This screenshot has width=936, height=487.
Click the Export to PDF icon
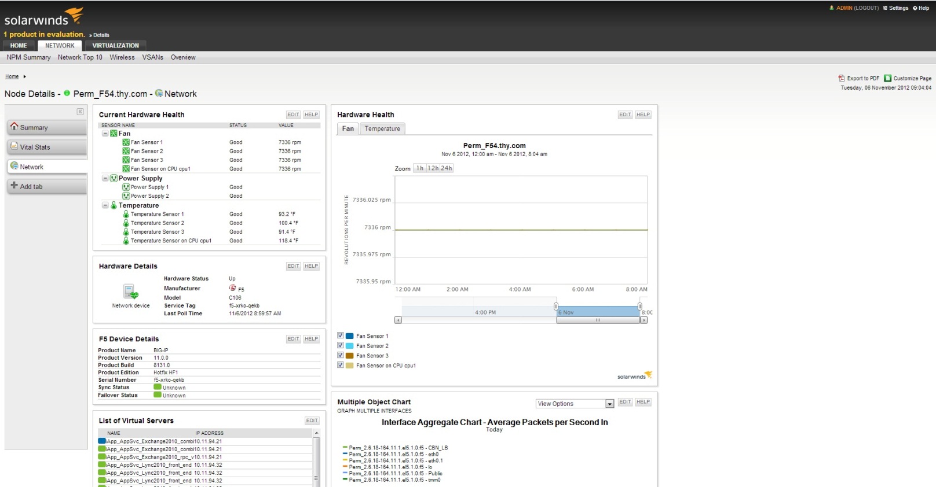841,78
